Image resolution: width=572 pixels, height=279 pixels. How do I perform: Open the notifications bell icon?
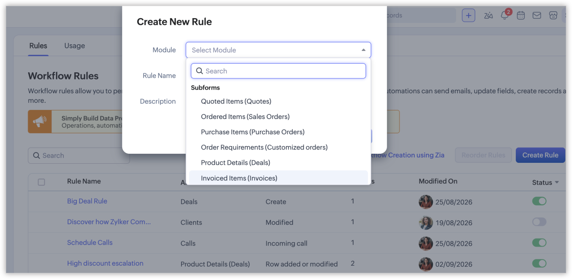(x=504, y=15)
